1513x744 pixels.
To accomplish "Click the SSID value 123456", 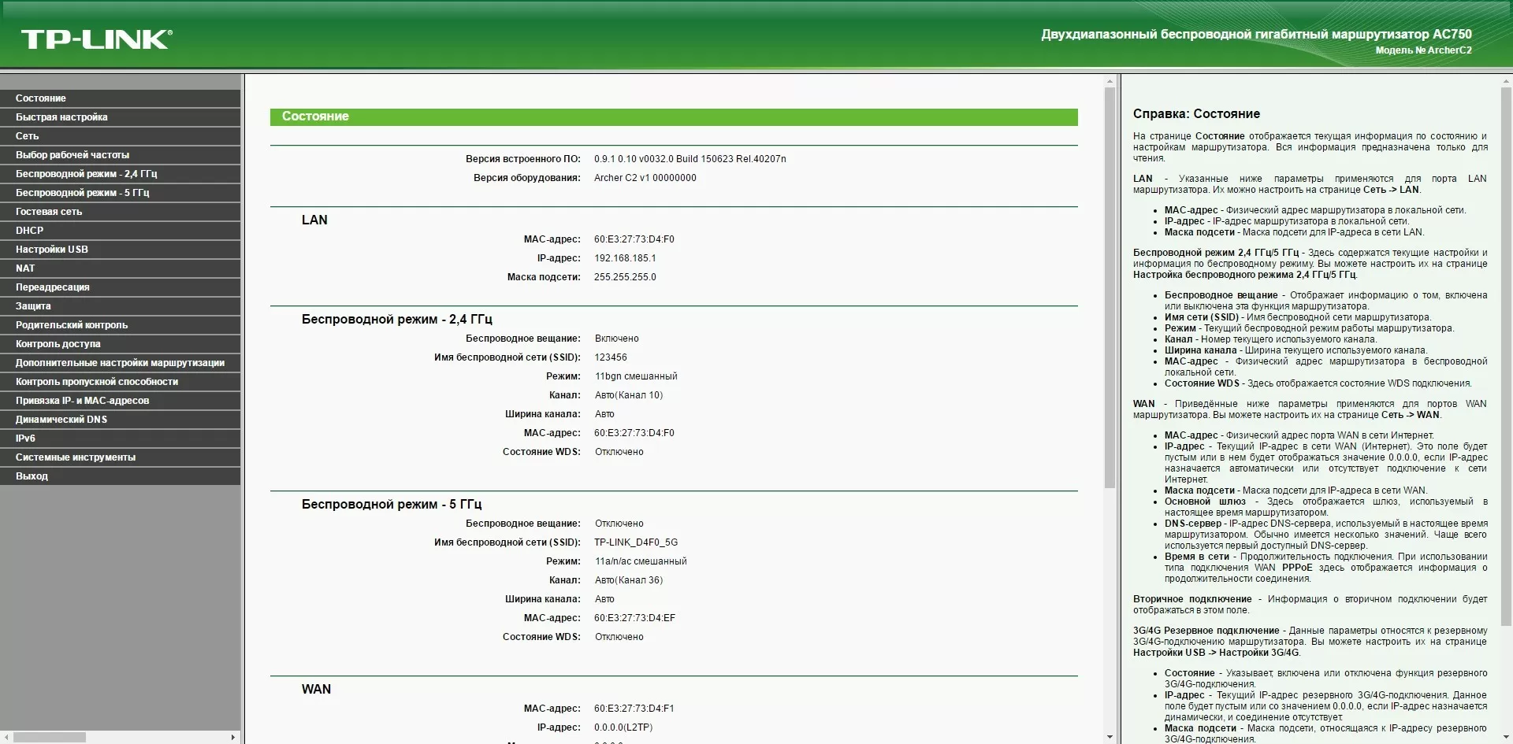I will tap(611, 357).
